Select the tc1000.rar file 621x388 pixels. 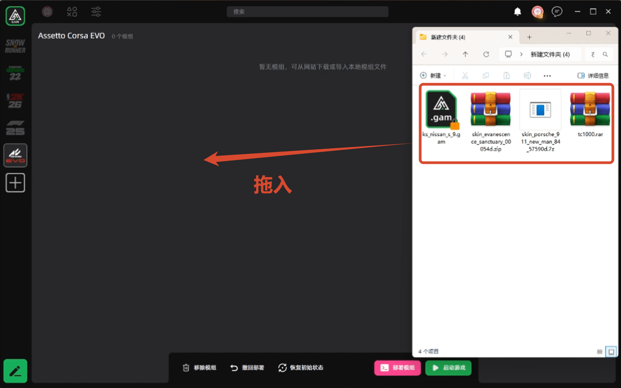pos(590,114)
